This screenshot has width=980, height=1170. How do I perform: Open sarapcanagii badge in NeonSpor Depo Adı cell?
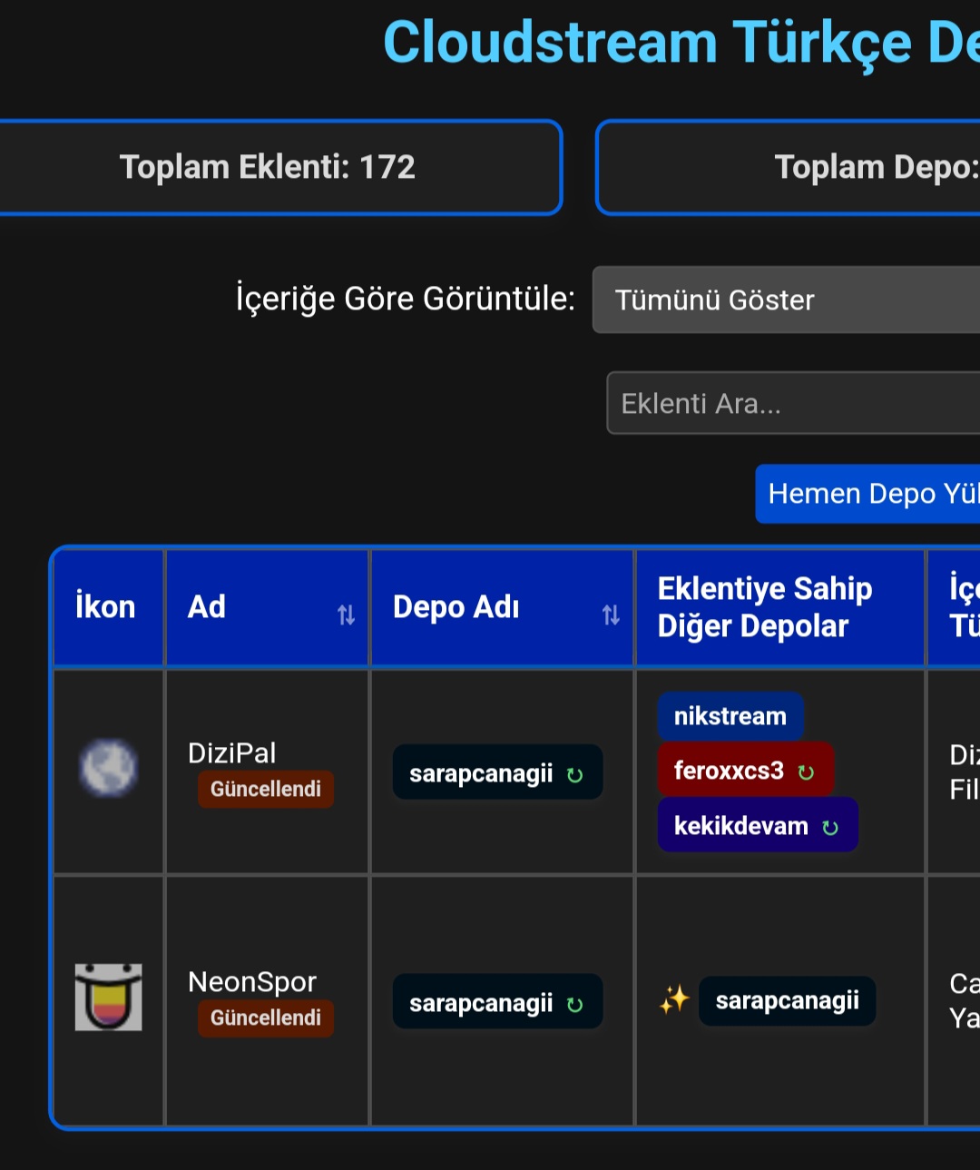pyautogui.click(x=497, y=1002)
